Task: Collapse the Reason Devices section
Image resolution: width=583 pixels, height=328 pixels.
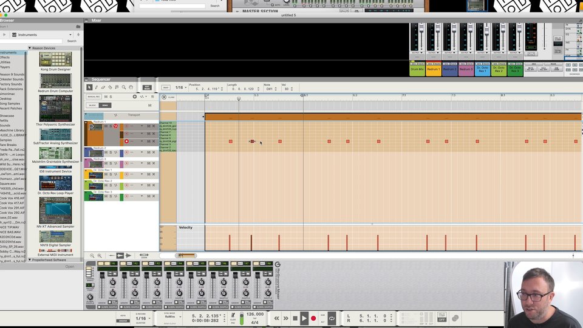Action: tap(30, 48)
